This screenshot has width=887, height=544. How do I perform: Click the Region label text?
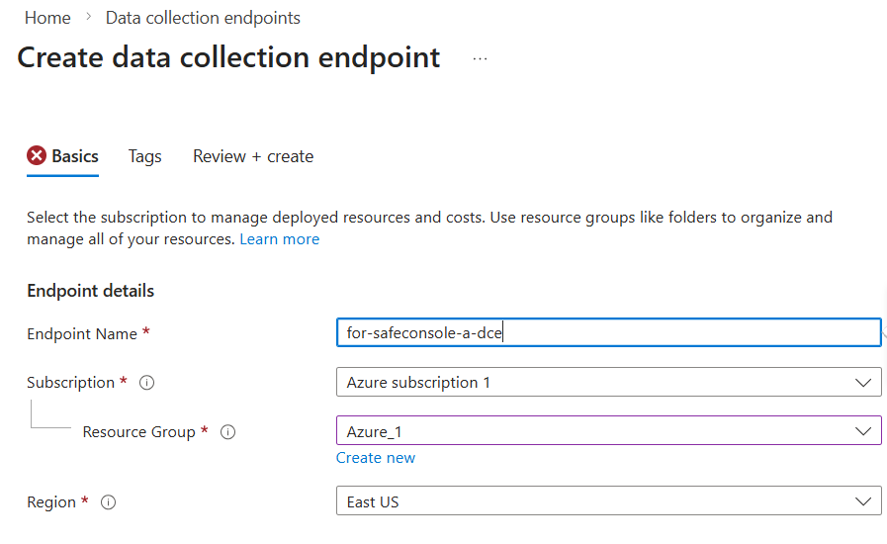coord(51,502)
